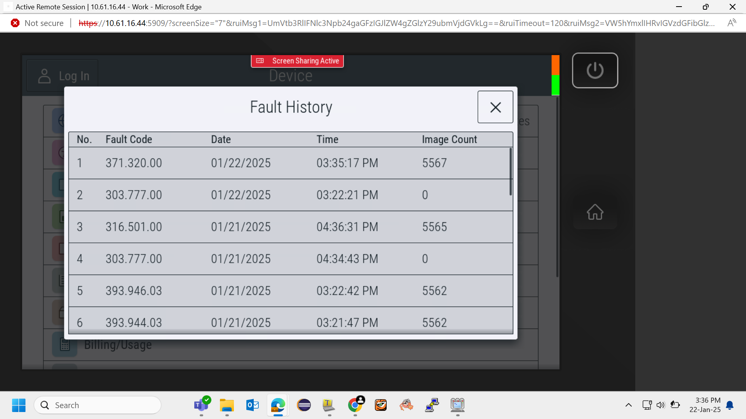Viewport: 746px width, 419px height.
Task: Tap the device power button icon
Action: (595, 70)
